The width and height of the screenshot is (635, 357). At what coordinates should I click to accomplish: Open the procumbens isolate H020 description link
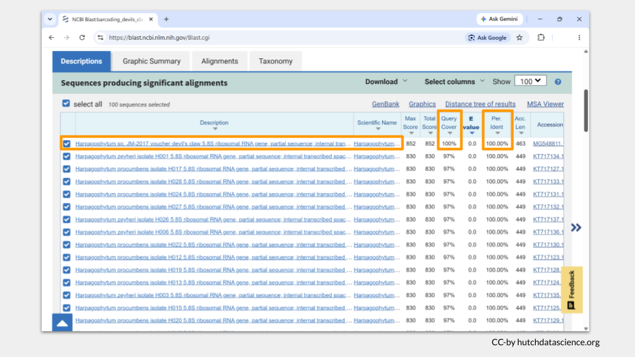(x=213, y=321)
